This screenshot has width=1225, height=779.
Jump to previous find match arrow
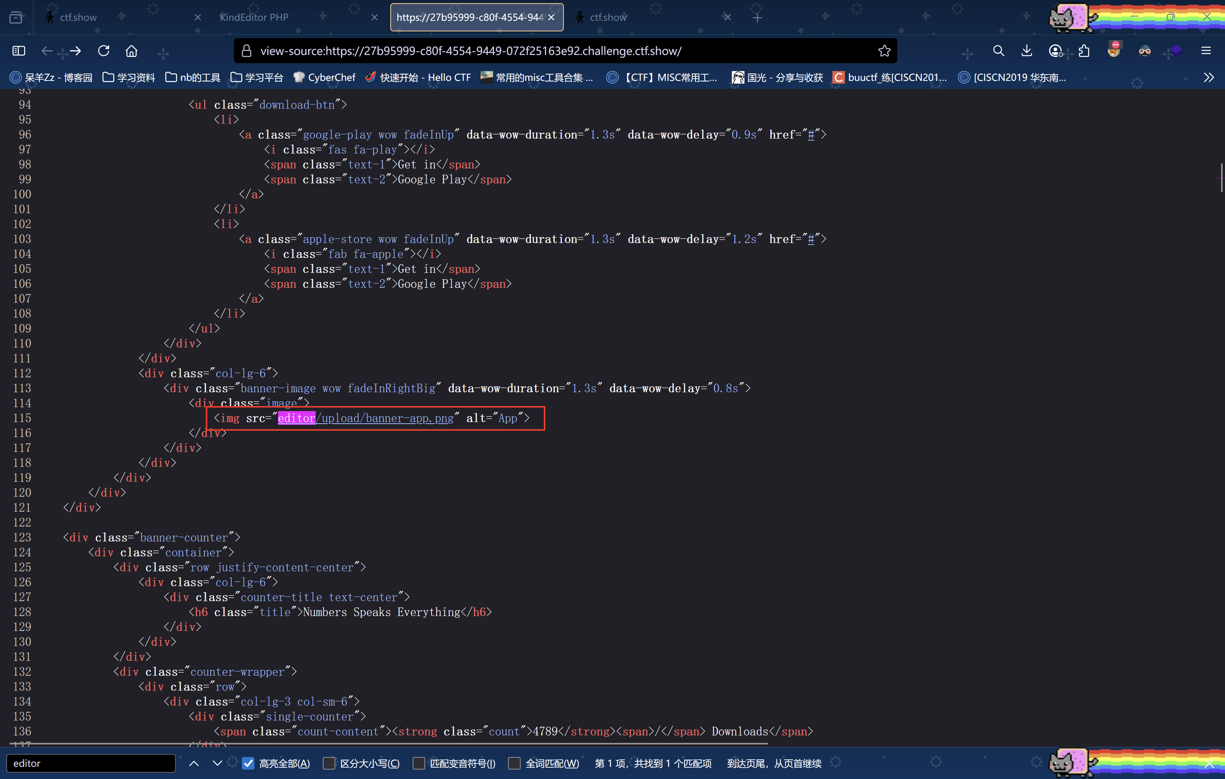[194, 763]
